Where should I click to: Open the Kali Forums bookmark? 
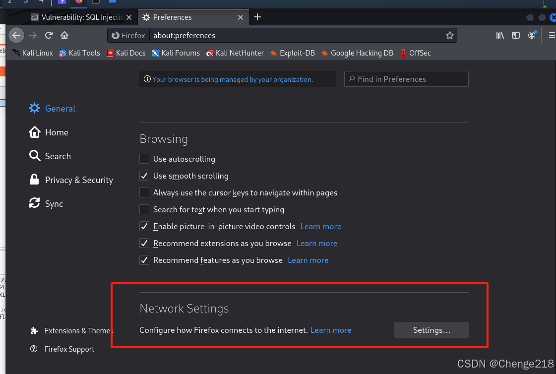[x=176, y=53]
